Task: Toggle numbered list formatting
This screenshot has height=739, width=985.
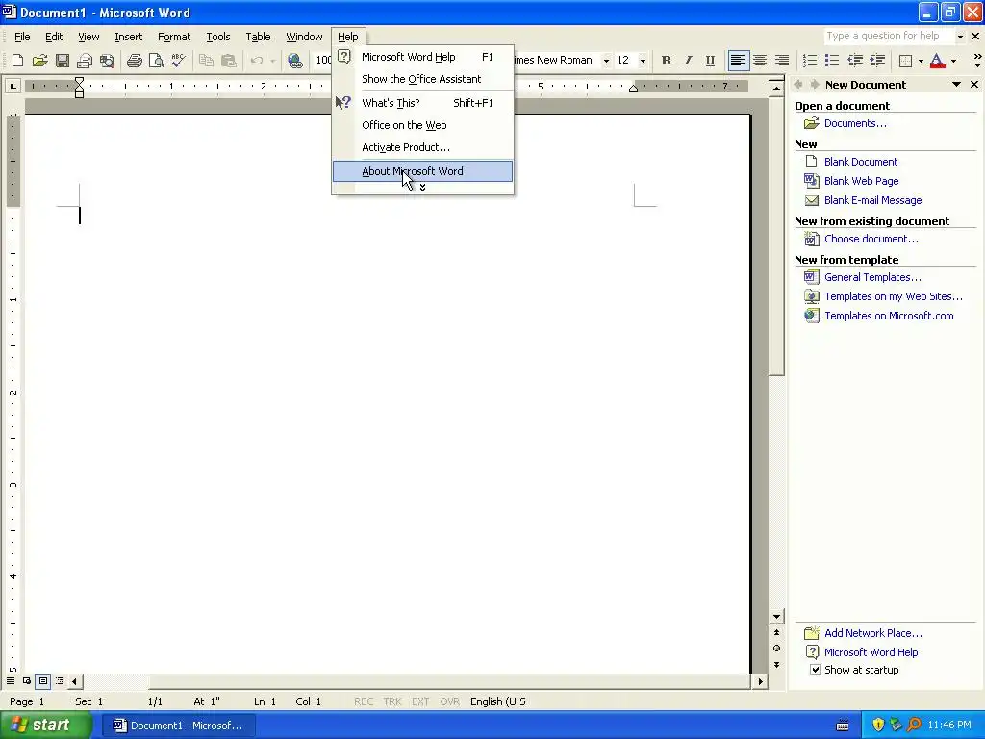Action: tap(810, 61)
